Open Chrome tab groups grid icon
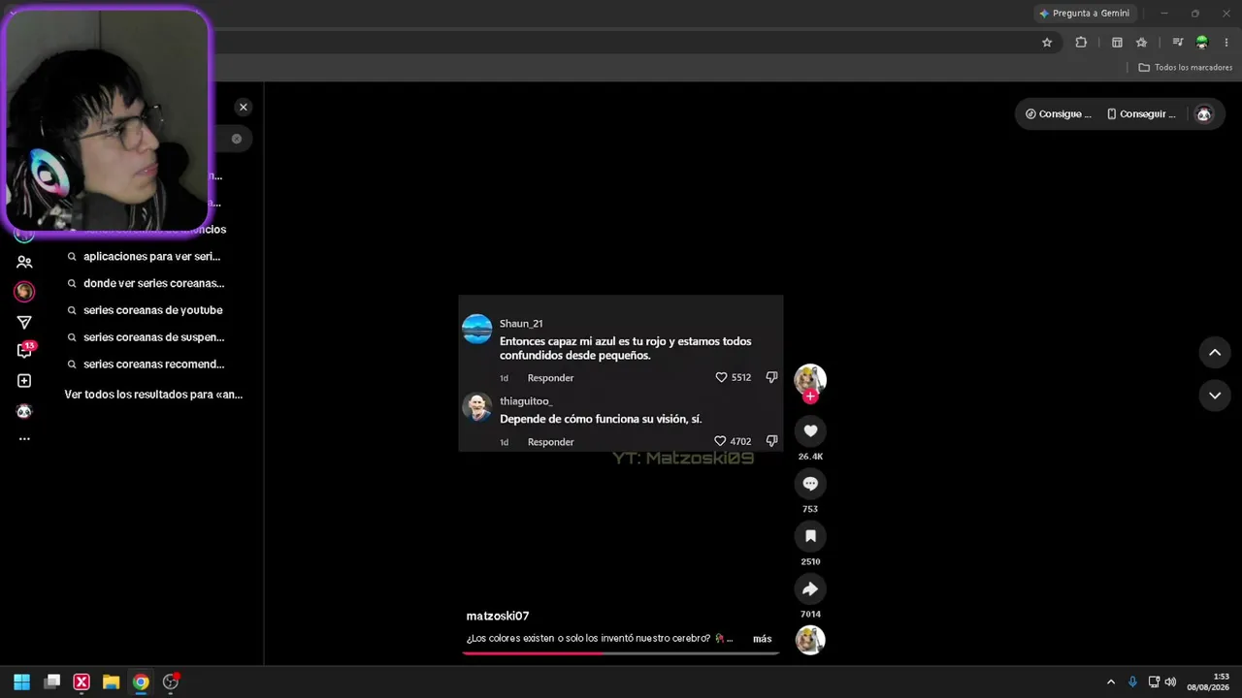Viewport: 1242px width, 698px height. [1117, 43]
